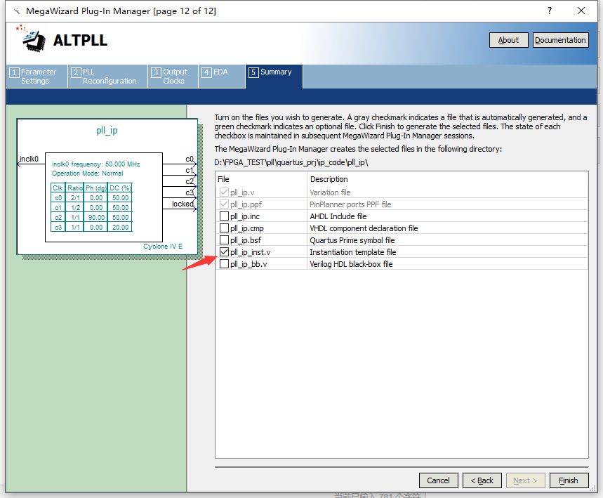
Task: Click the ALTPLL chip logo icon
Action: pyautogui.click(x=31, y=39)
